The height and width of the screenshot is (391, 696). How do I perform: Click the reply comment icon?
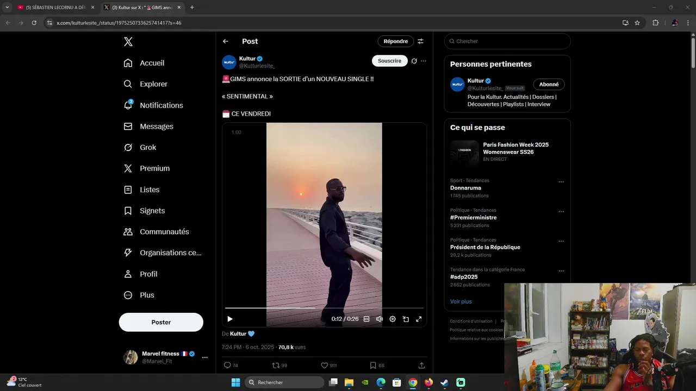point(227,365)
